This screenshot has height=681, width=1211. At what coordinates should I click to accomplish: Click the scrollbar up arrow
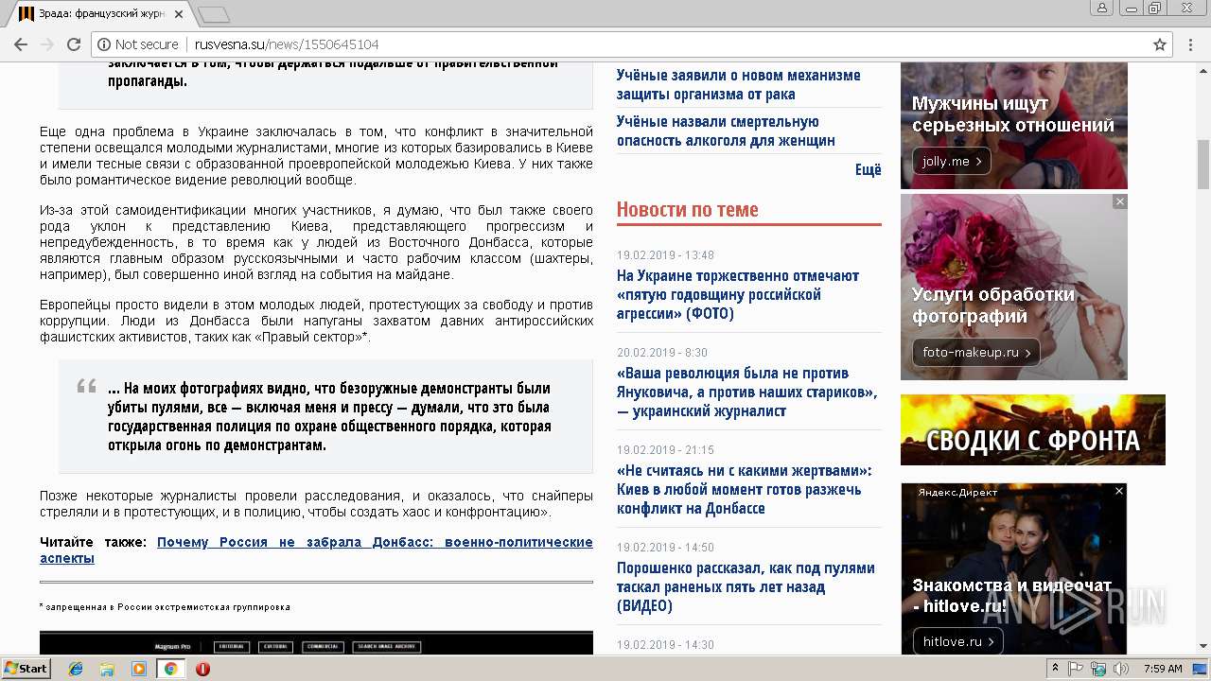coord(1203,69)
